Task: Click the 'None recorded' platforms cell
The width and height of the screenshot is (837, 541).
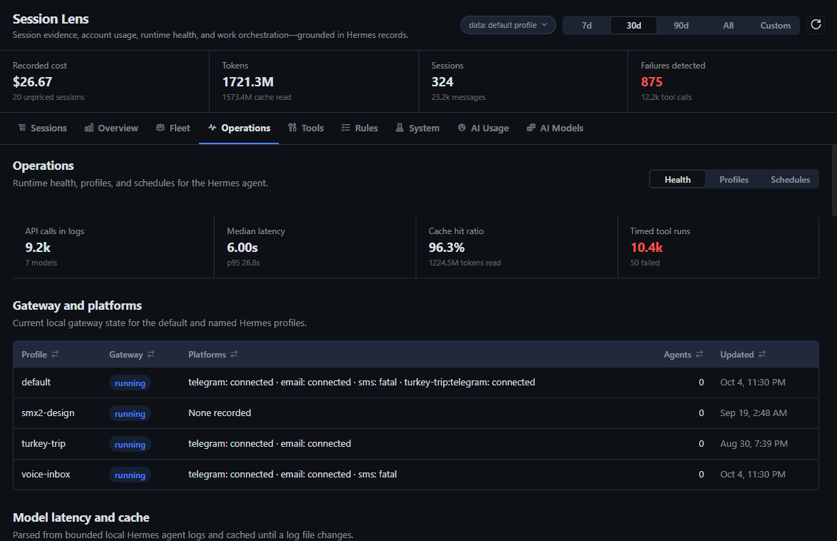Action: click(220, 413)
